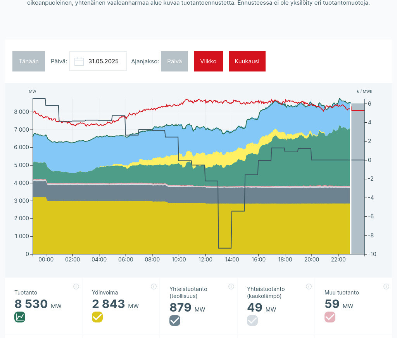Screen dimensions: 397x338
Task: Click the 12:00 mark on time axis
Action: (205, 260)
